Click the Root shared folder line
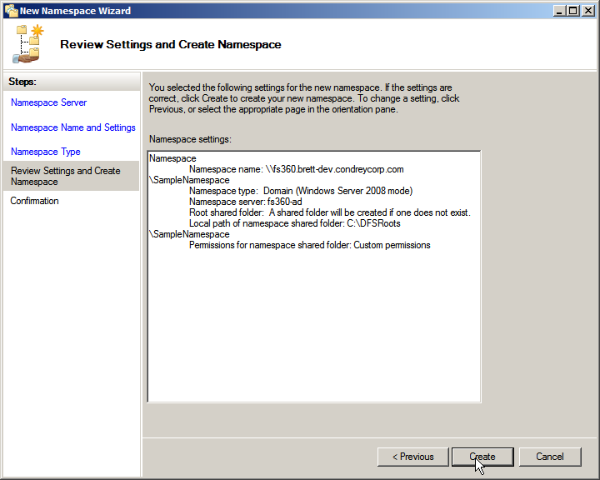 (330, 212)
